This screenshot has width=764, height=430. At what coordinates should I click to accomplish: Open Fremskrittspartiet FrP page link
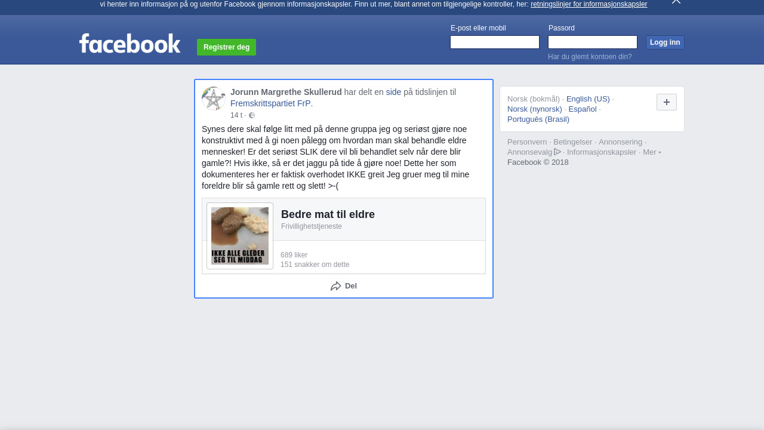pos(270,103)
